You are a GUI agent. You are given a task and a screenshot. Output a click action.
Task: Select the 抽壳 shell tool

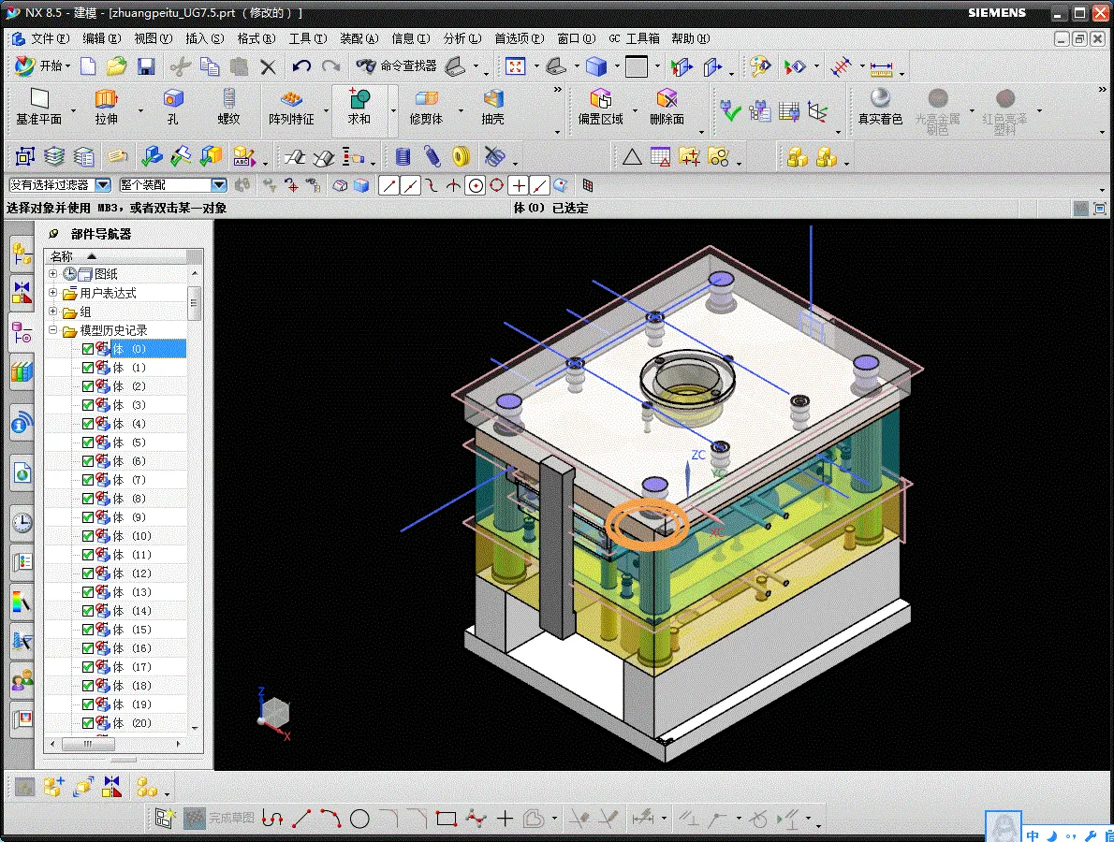492,108
